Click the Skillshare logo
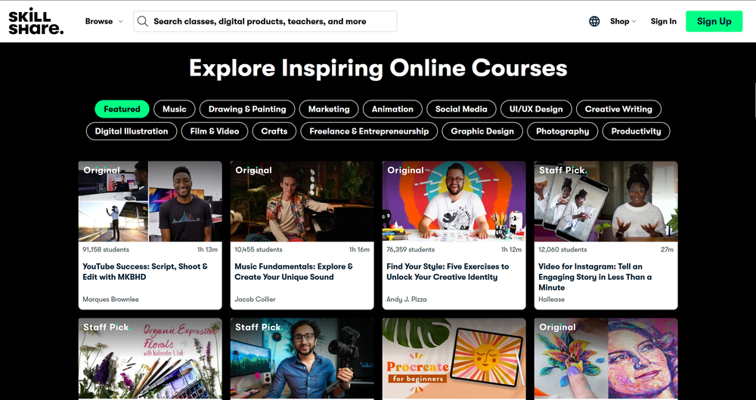 [36, 21]
